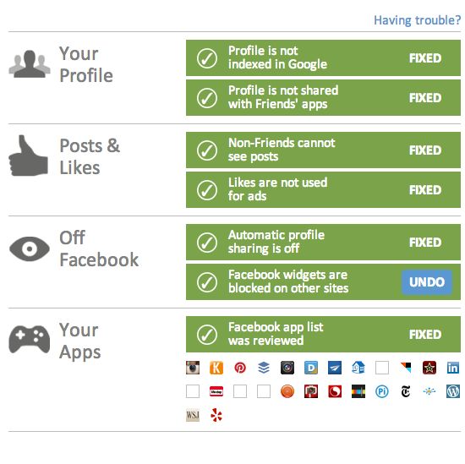Select the WSJ app icon
Image resolution: width=465 pixels, height=464 pixels.
click(x=193, y=415)
